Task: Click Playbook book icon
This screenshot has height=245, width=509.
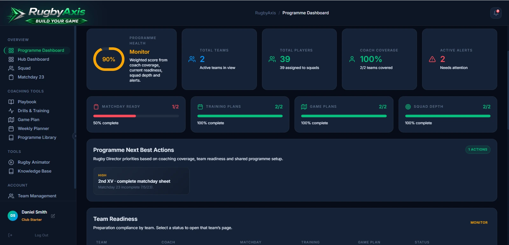Action: (11, 102)
